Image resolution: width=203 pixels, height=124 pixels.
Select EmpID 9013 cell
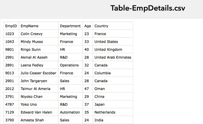point(11,73)
